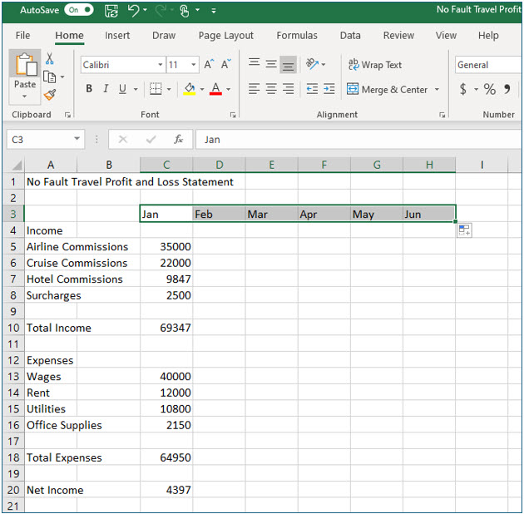Click the Feb cell in row 3
Viewport: 524px width, 514px height.
point(219,214)
